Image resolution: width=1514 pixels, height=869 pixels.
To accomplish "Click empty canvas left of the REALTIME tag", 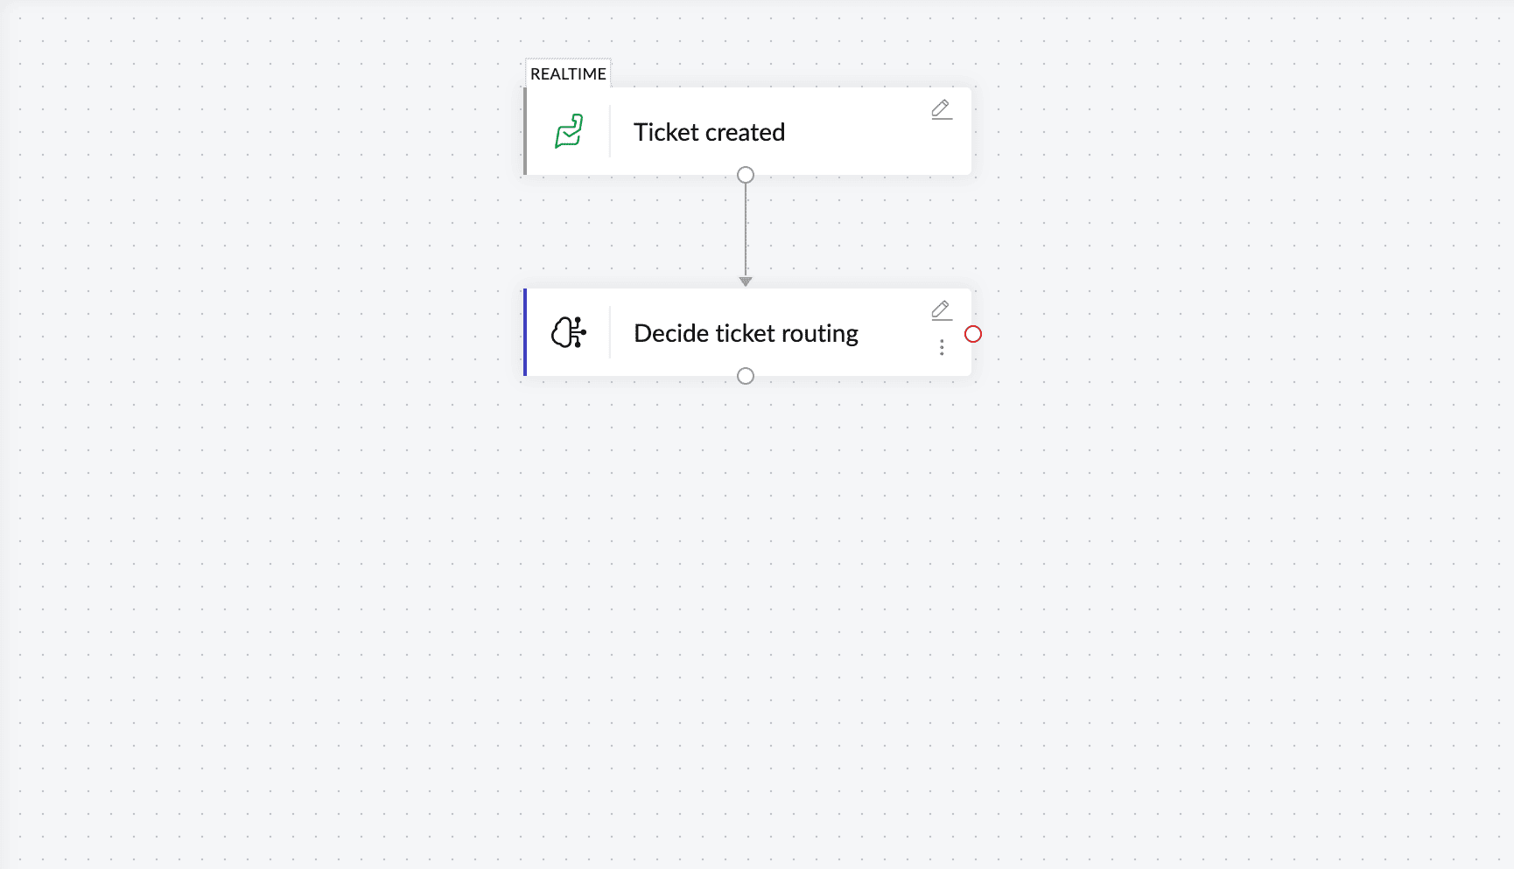I will 350,73.
